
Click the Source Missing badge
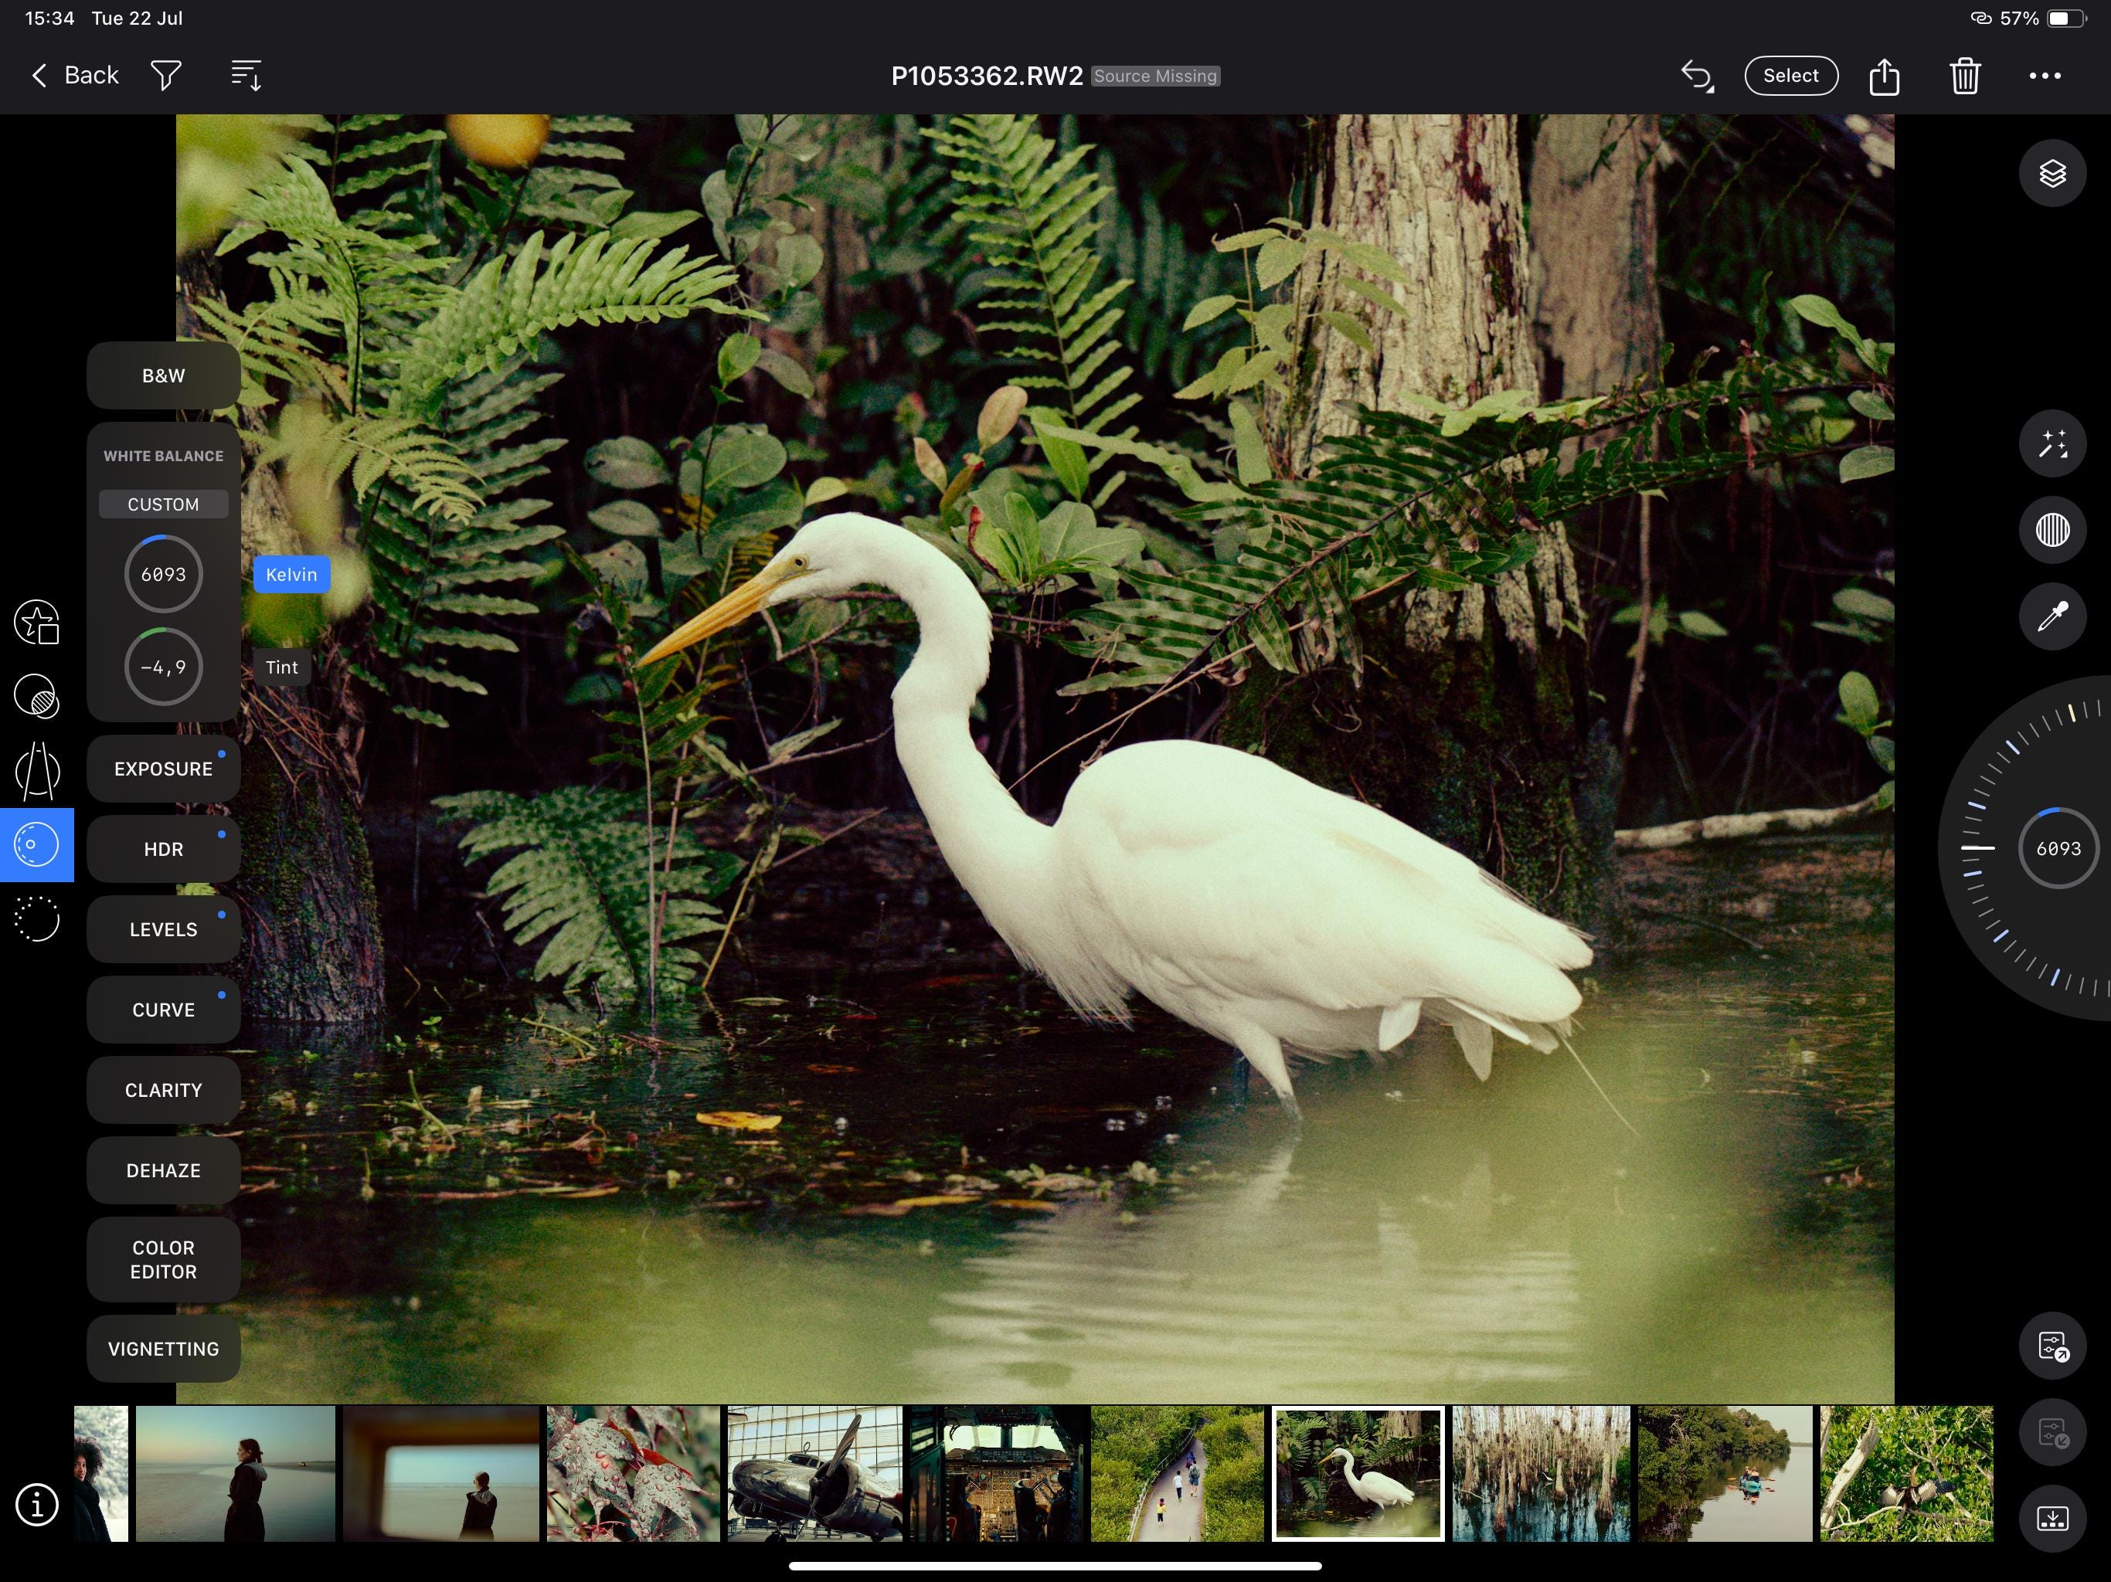tap(1154, 76)
